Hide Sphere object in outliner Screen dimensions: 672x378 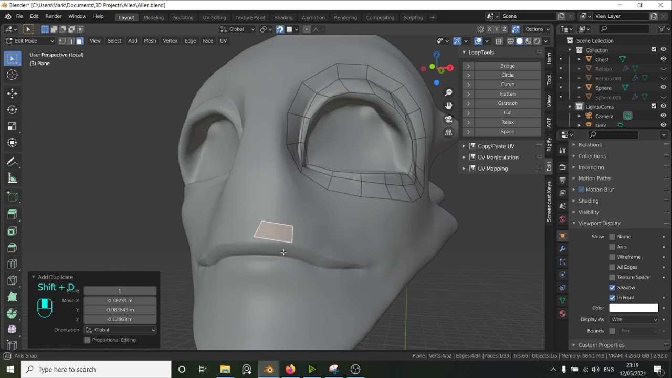point(663,88)
